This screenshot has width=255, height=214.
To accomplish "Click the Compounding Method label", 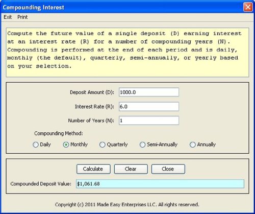I will [59, 133].
